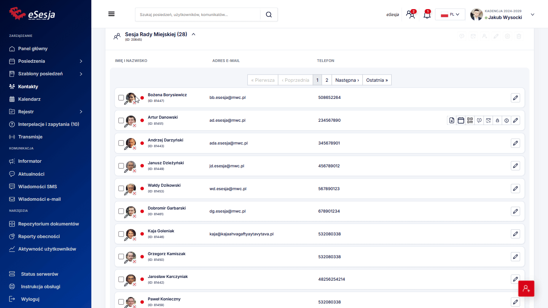548x308 pixels.
Task: Click the red add contact floating button
Action: [x=526, y=289]
